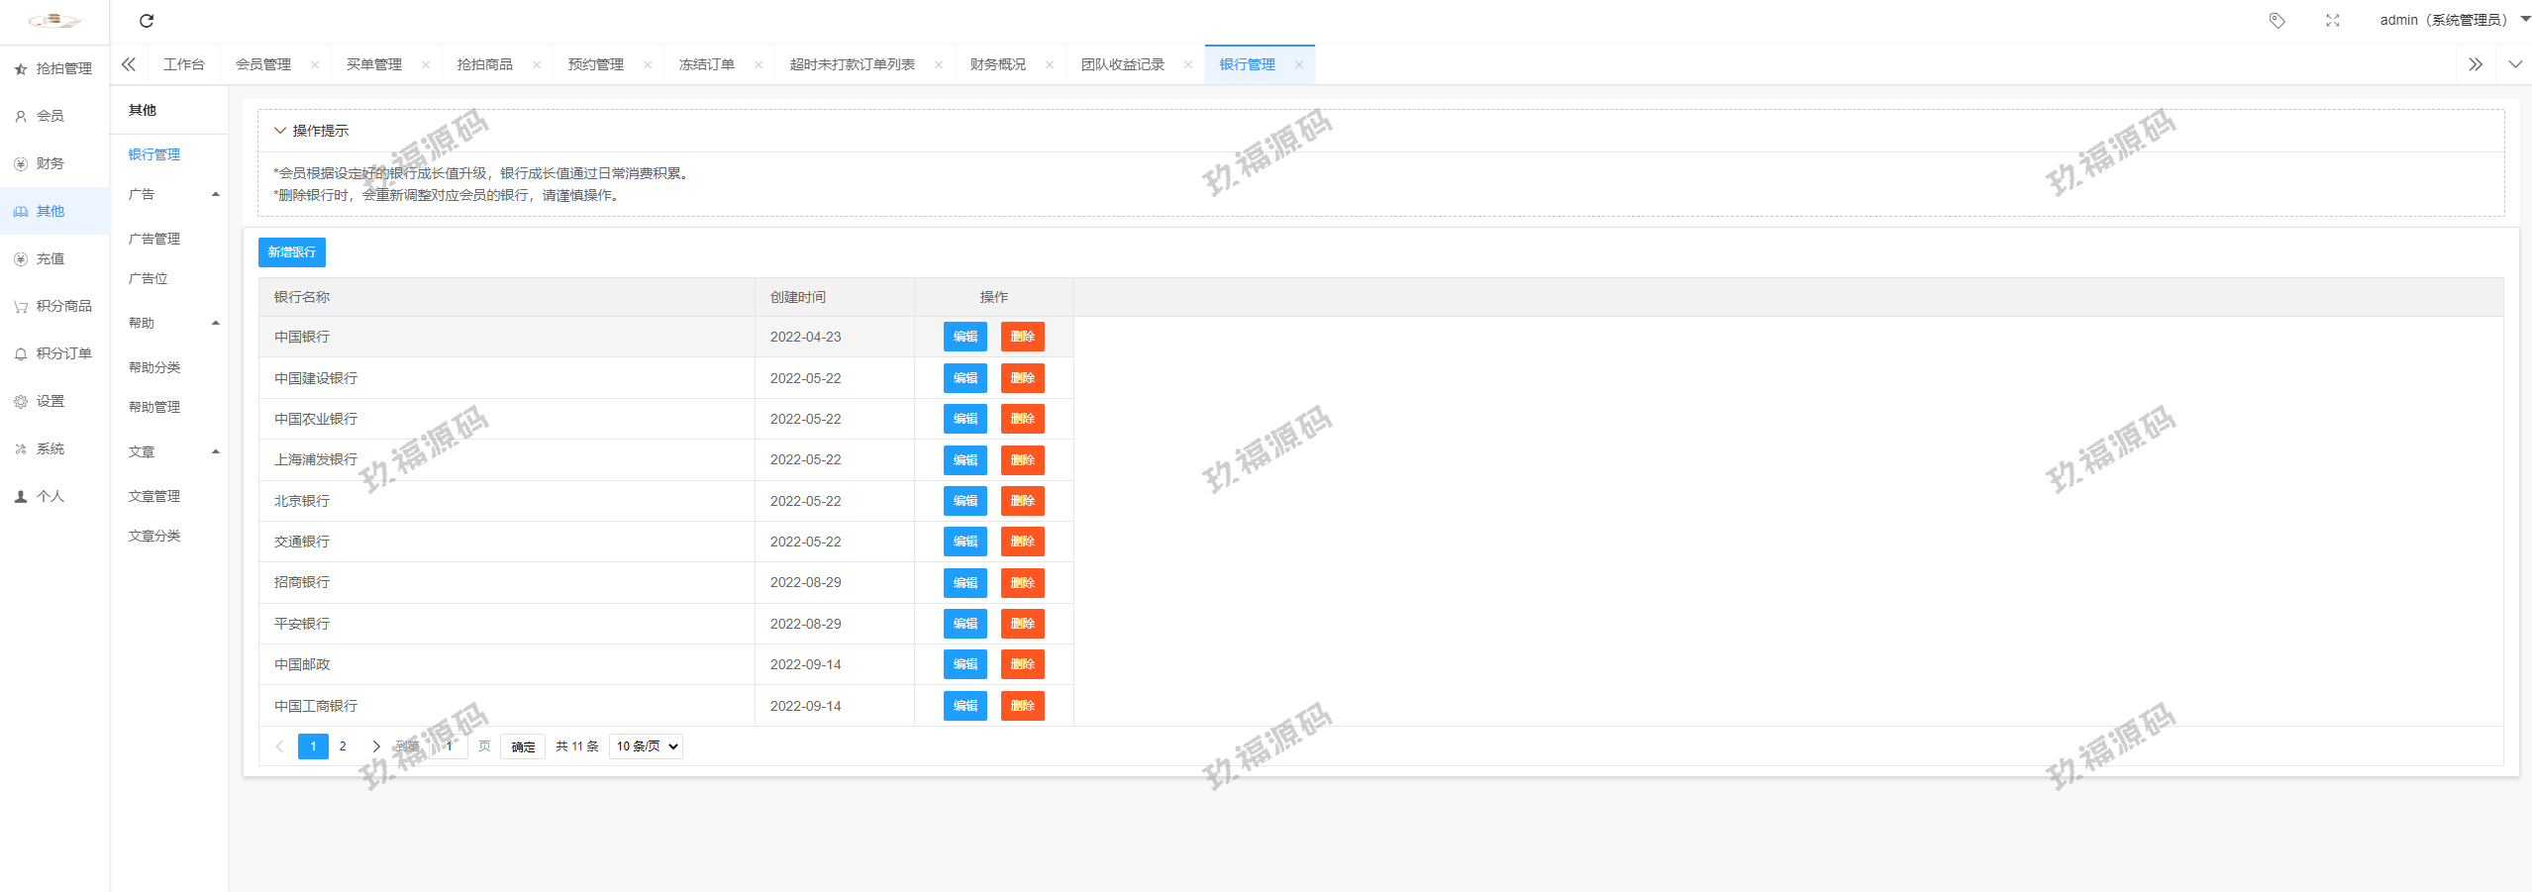This screenshot has width=2532, height=892.
Task: Toggle fullscreen mode icon
Action: coord(2332,21)
